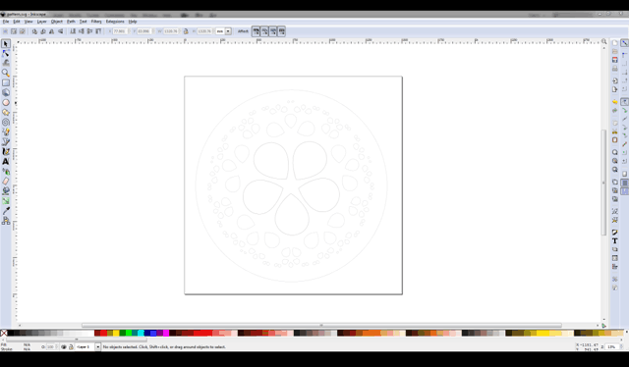Open the Path menu
Screen dimensions: 629x367
tap(71, 22)
